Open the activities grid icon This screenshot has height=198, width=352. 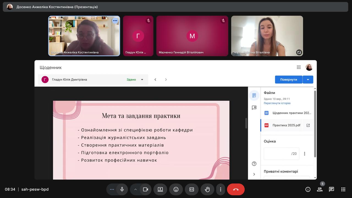(343, 189)
